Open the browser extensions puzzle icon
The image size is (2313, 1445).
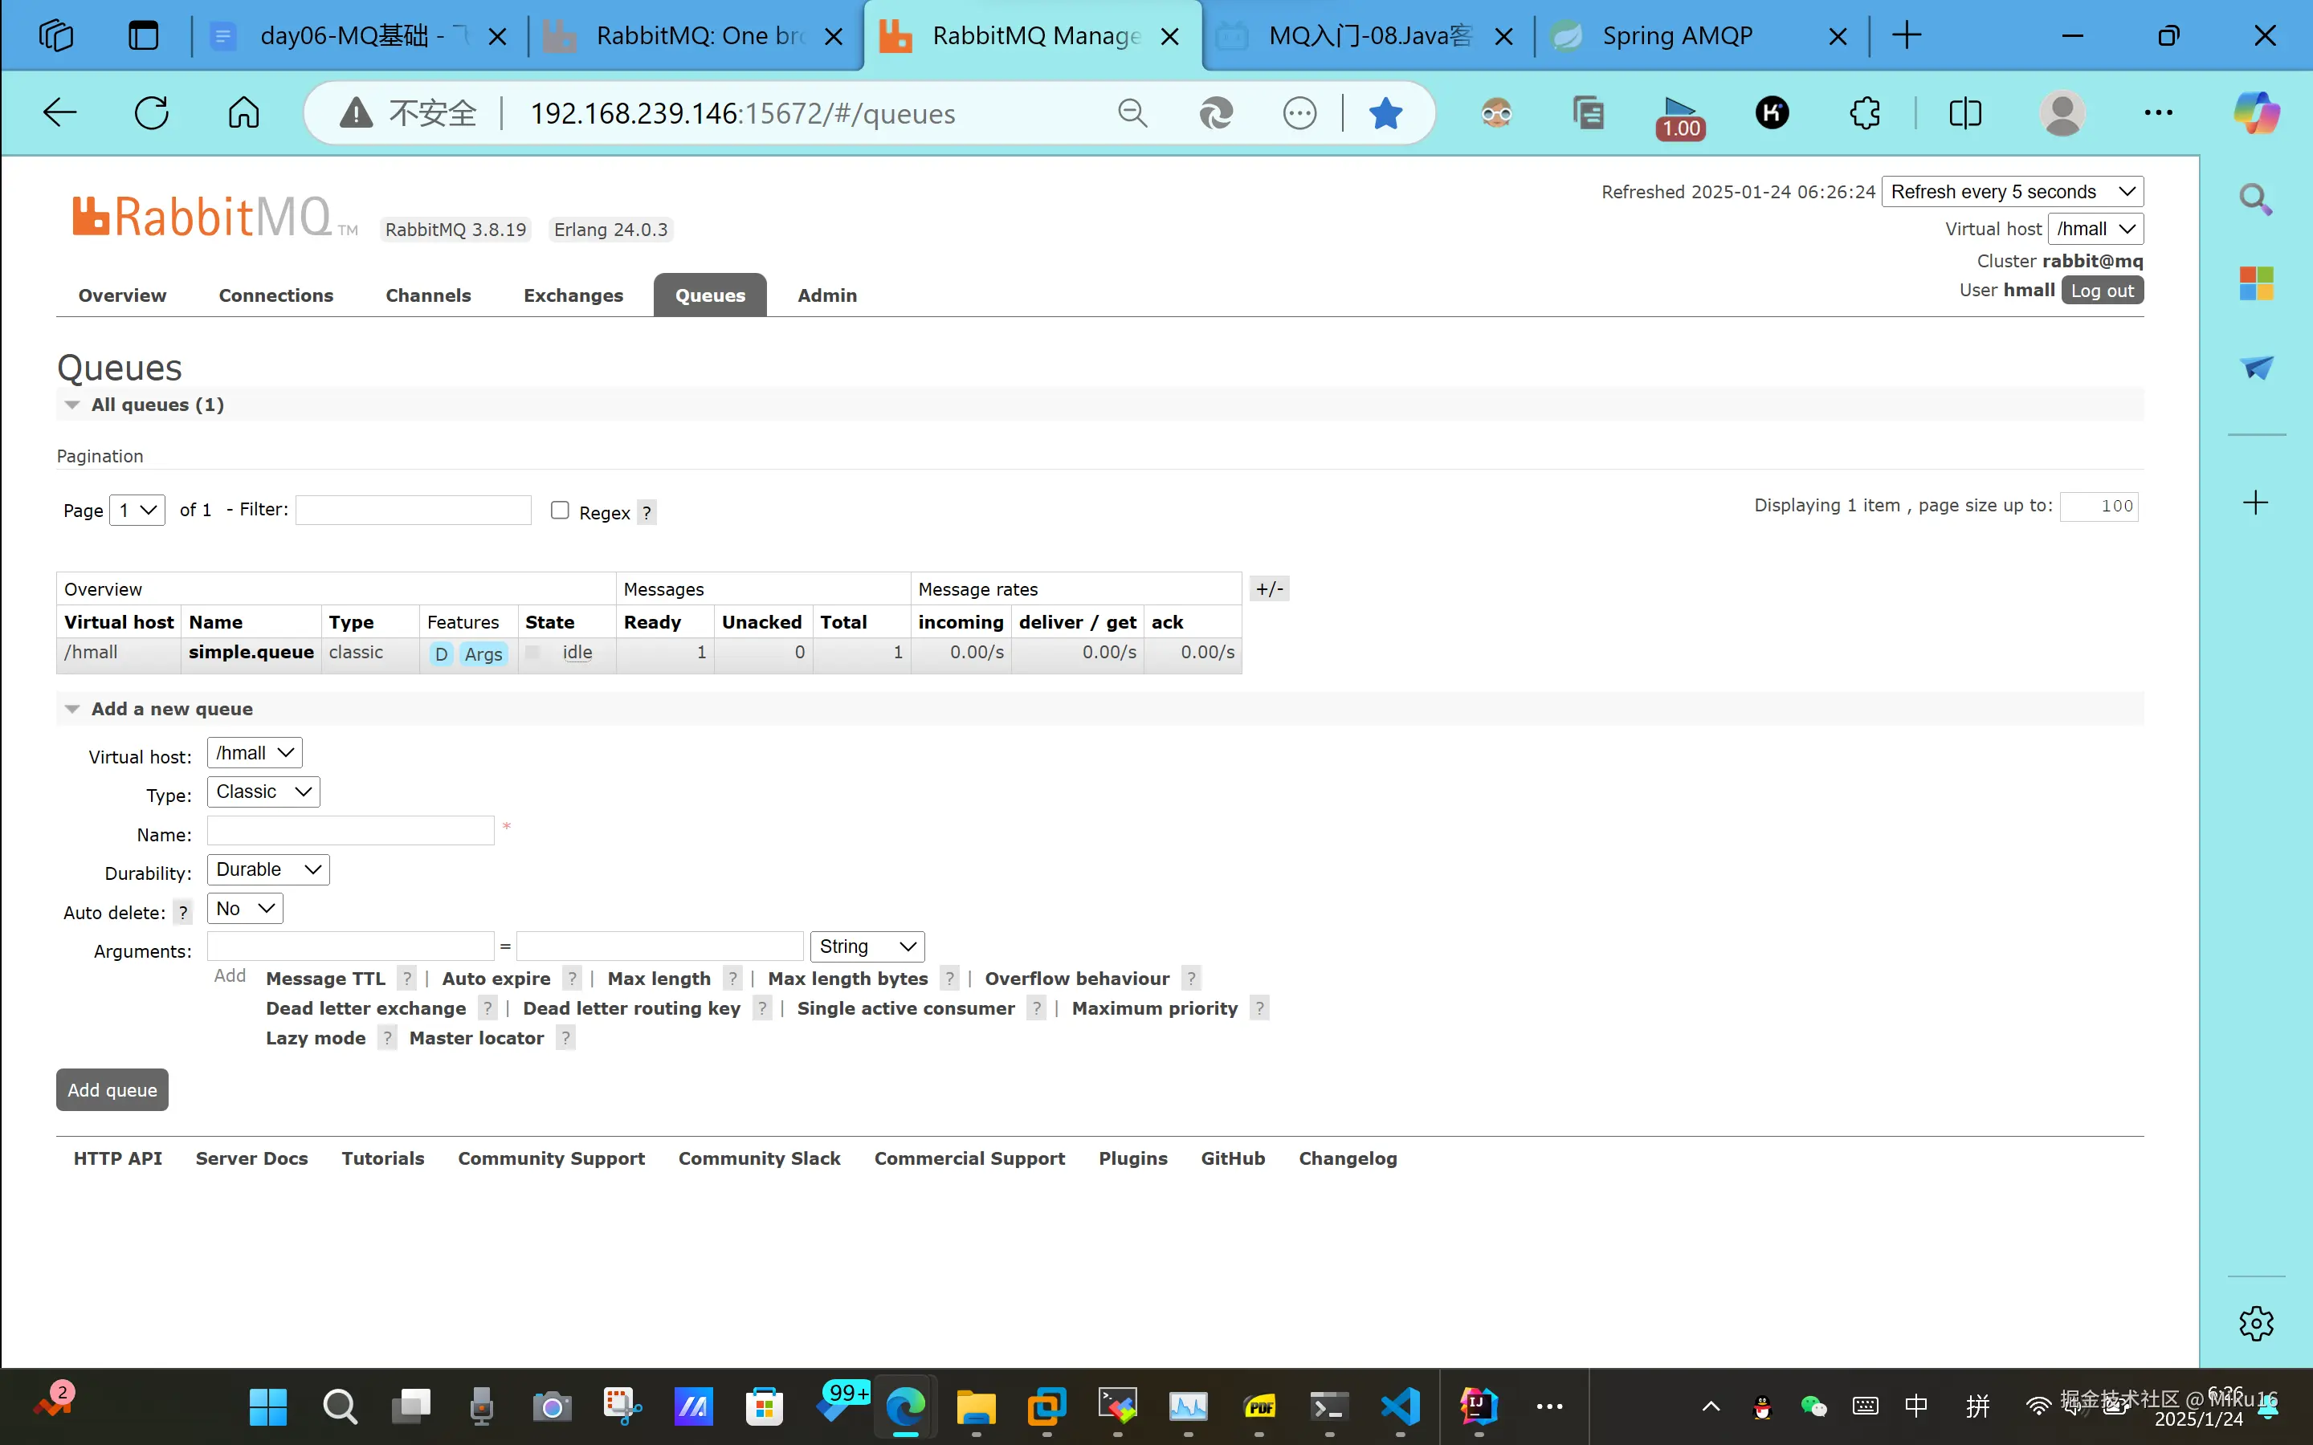pos(1864,112)
